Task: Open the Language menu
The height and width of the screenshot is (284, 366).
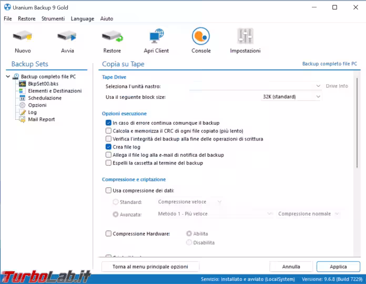Action: (83, 18)
